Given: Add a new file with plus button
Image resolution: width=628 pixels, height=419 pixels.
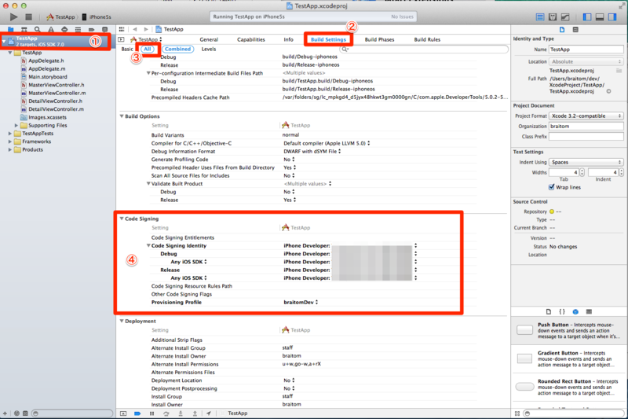Looking at the screenshot, I should 5,413.
